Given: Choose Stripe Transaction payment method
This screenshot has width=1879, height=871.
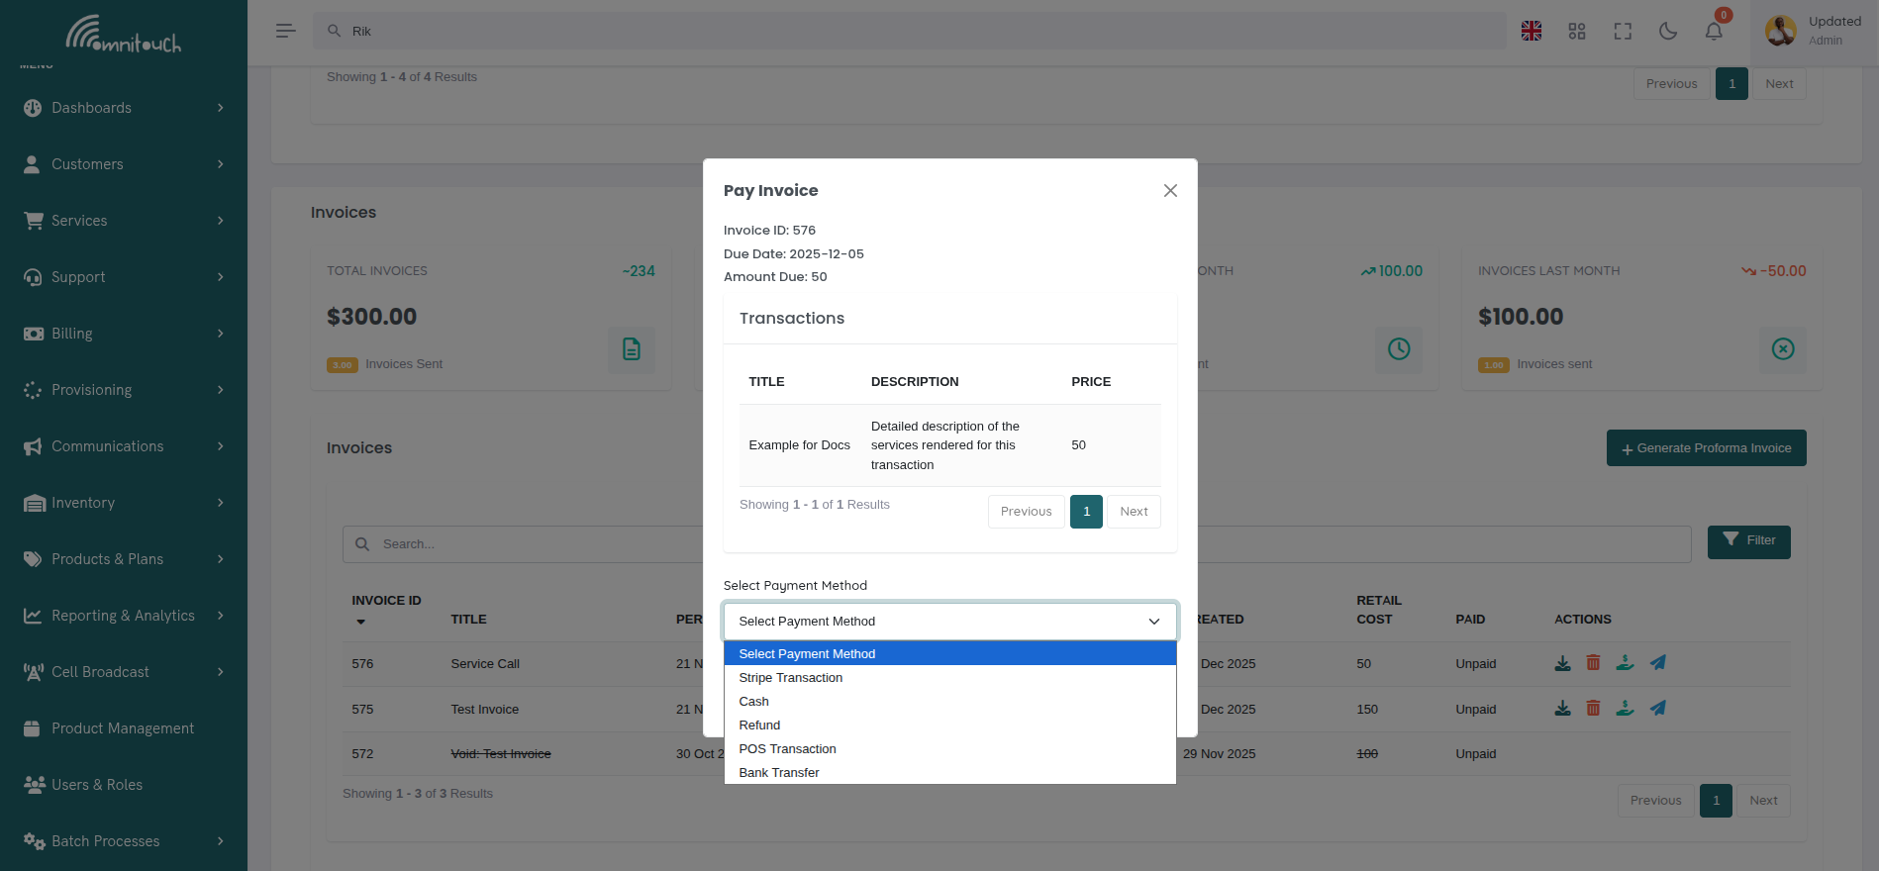Looking at the screenshot, I should (x=790, y=678).
